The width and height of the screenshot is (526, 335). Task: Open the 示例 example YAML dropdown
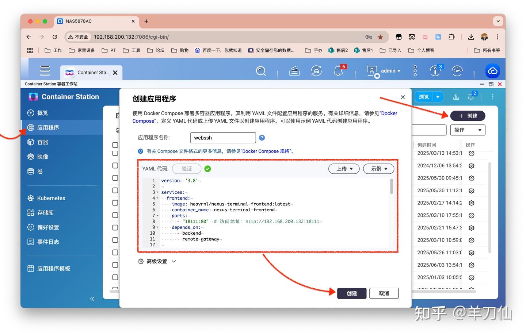[x=378, y=169]
